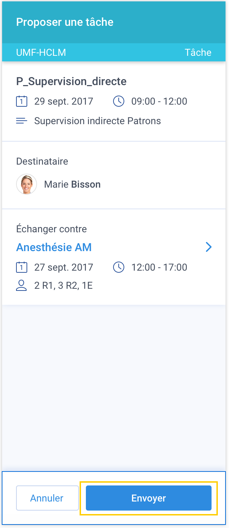Click the Supervision indirecte Patrons description

point(97,121)
